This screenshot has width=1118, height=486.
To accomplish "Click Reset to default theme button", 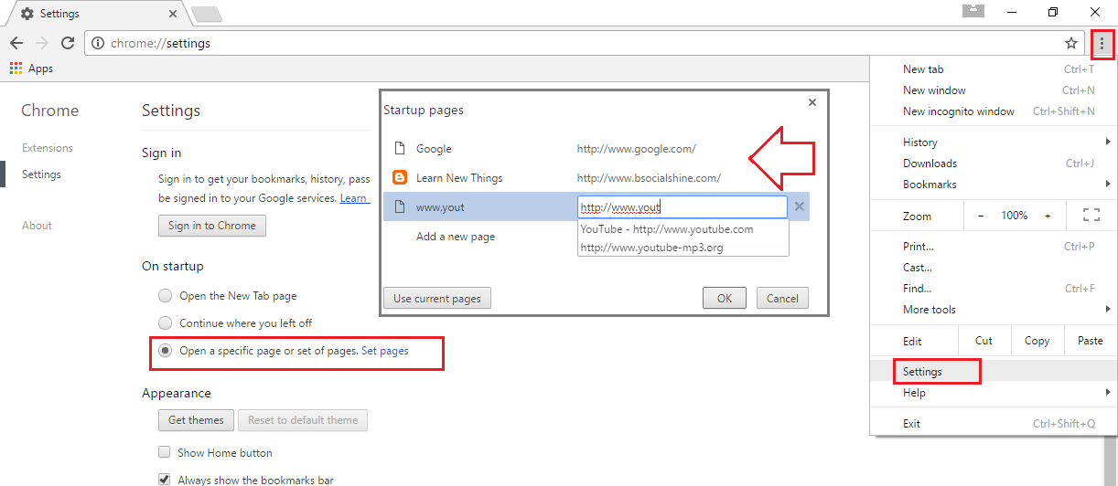I will pos(303,420).
